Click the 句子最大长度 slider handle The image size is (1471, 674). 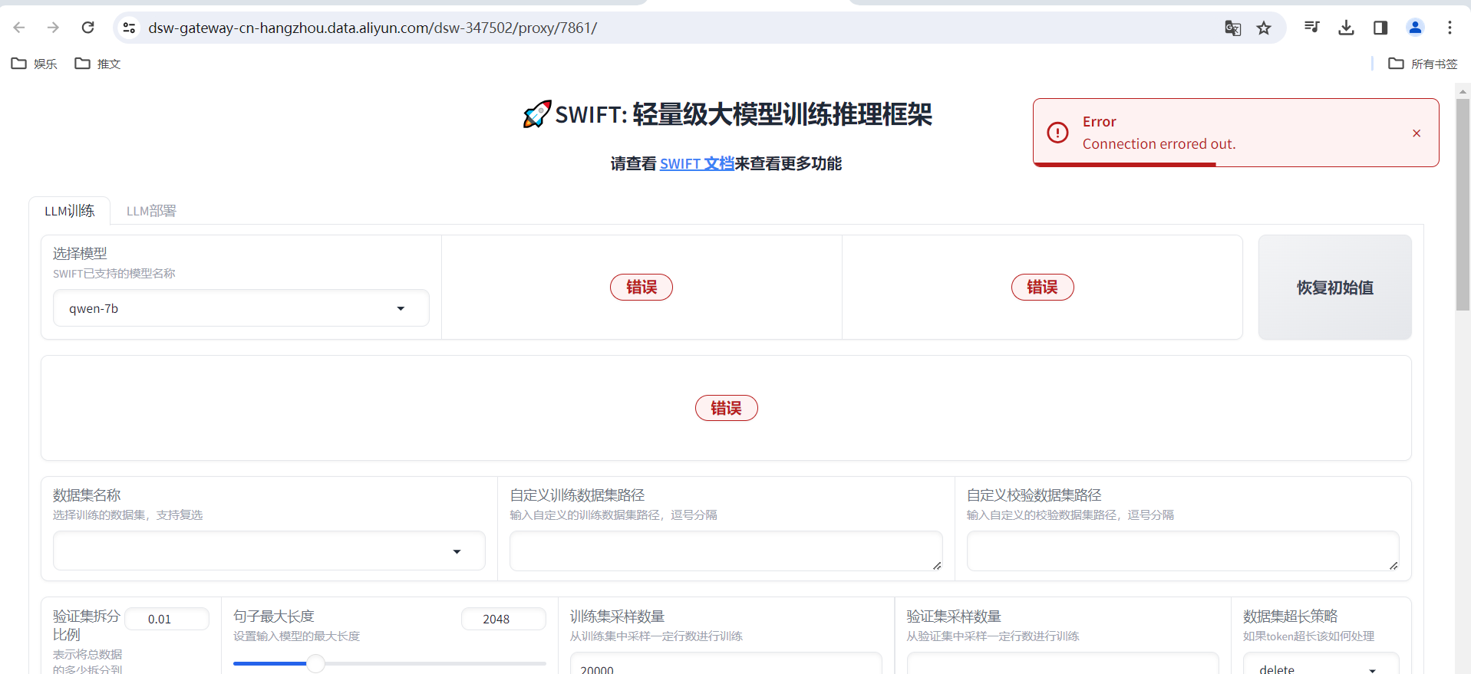(x=315, y=663)
